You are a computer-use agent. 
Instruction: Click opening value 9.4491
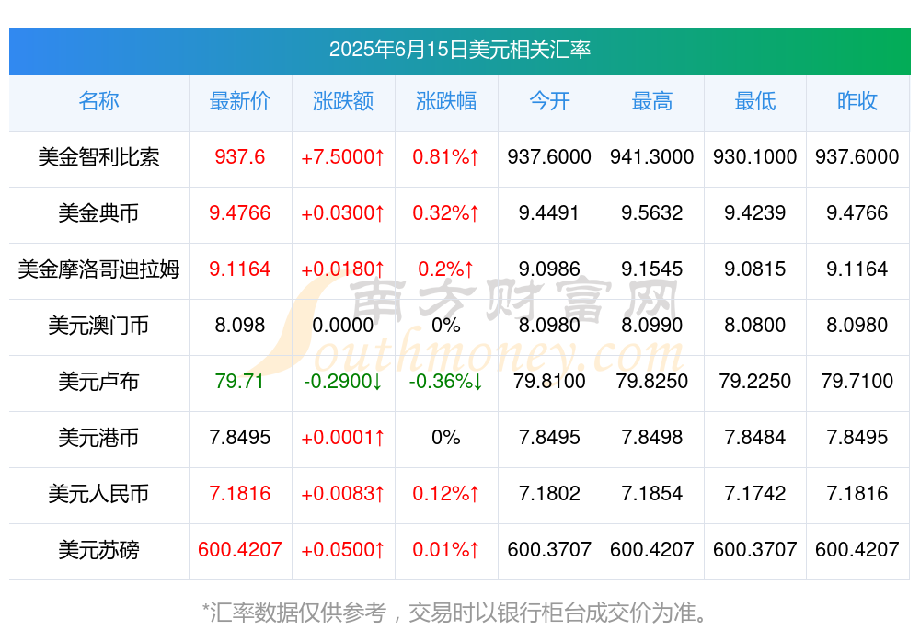coord(549,212)
